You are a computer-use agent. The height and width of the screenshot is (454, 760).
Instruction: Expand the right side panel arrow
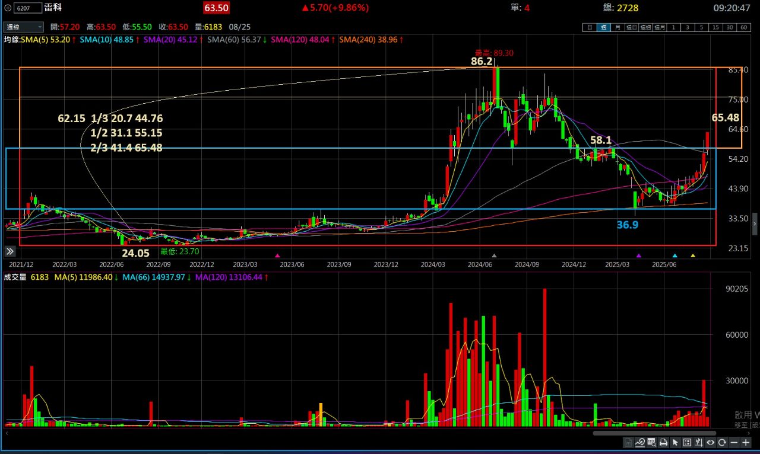[755, 224]
